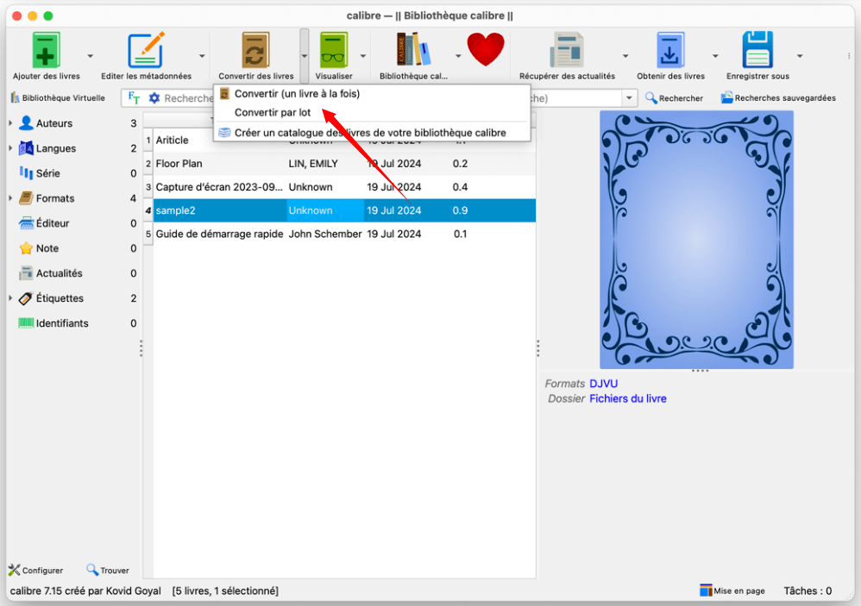Open the Fichiers du livre folder link
The width and height of the screenshot is (861, 606).
click(627, 399)
